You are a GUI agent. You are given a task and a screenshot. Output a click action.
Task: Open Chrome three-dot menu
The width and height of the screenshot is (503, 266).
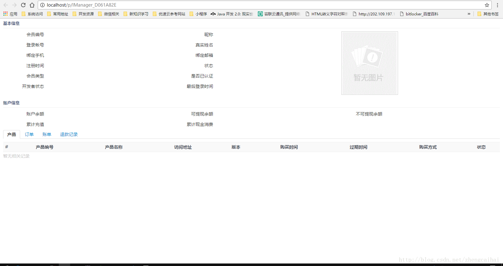(x=497, y=5)
